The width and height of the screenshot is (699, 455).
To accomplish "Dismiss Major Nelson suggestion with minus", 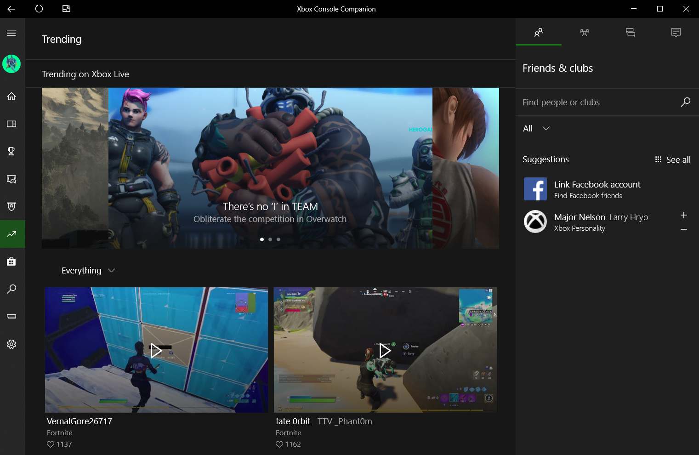I will click(684, 229).
